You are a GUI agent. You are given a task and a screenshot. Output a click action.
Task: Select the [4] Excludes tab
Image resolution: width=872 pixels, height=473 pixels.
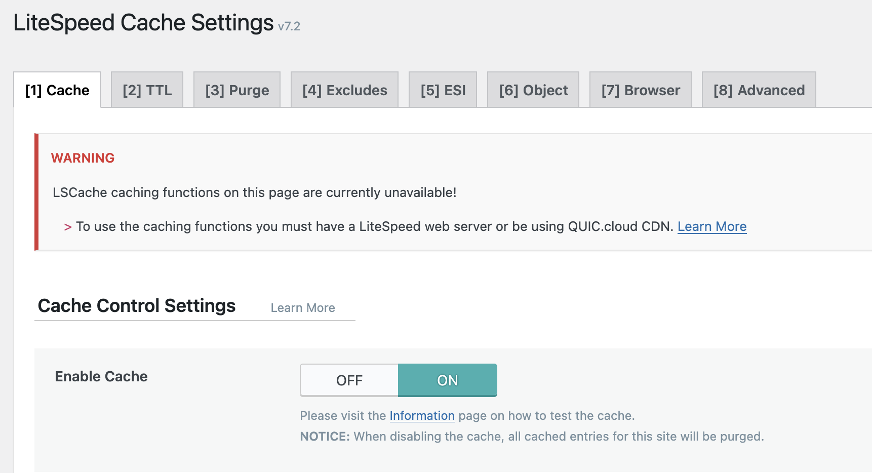344,90
